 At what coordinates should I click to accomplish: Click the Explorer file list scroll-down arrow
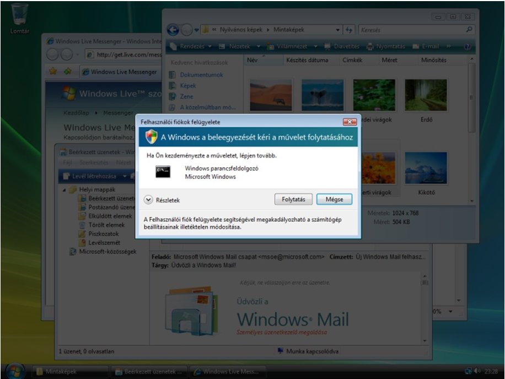coord(471,201)
